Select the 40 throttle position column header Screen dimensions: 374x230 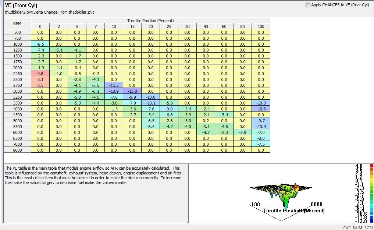(x=206, y=26)
